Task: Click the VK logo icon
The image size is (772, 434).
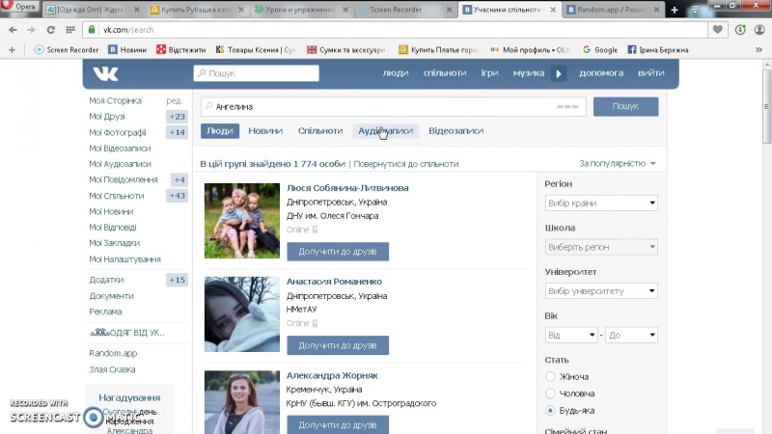Action: pos(105,74)
